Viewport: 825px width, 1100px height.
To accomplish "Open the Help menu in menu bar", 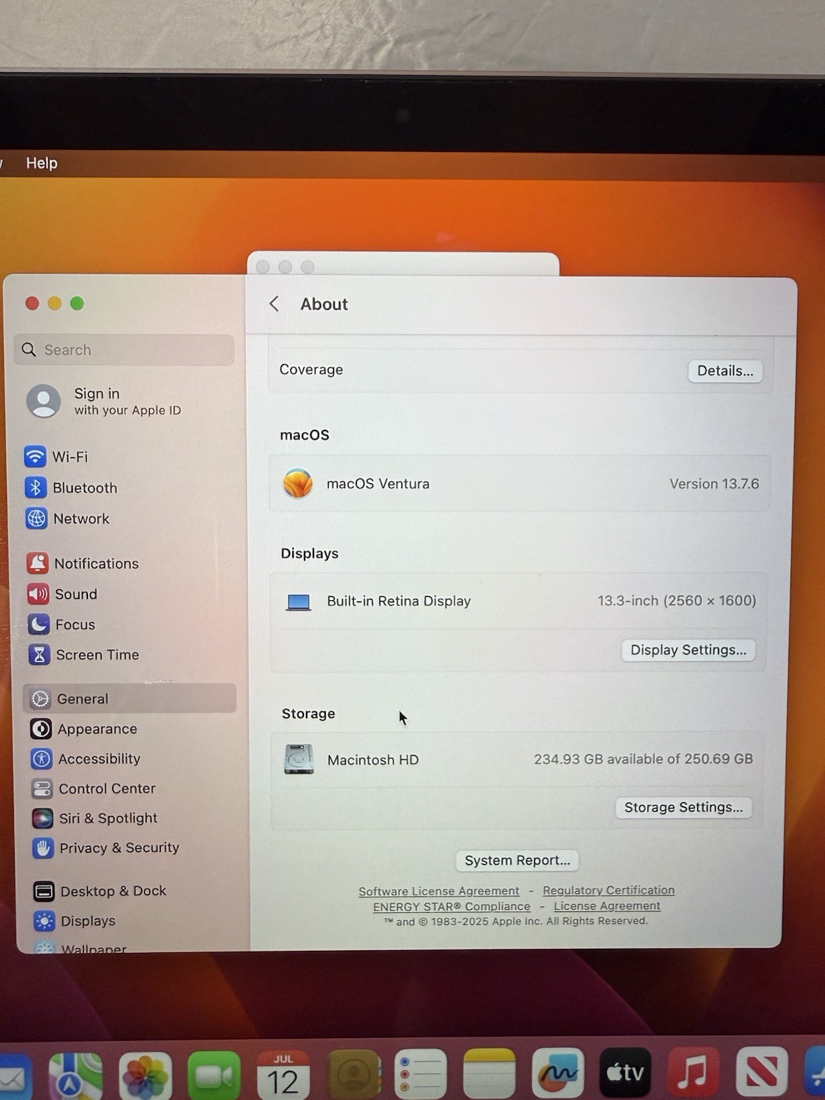I will [42, 163].
